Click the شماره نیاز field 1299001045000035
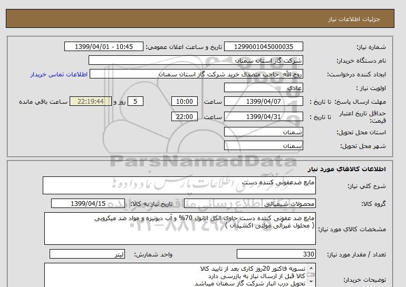The height and width of the screenshot is (287, 406). point(263,46)
